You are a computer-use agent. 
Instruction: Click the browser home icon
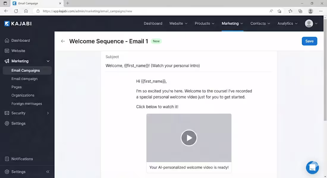pyautogui.click(x=26, y=11)
